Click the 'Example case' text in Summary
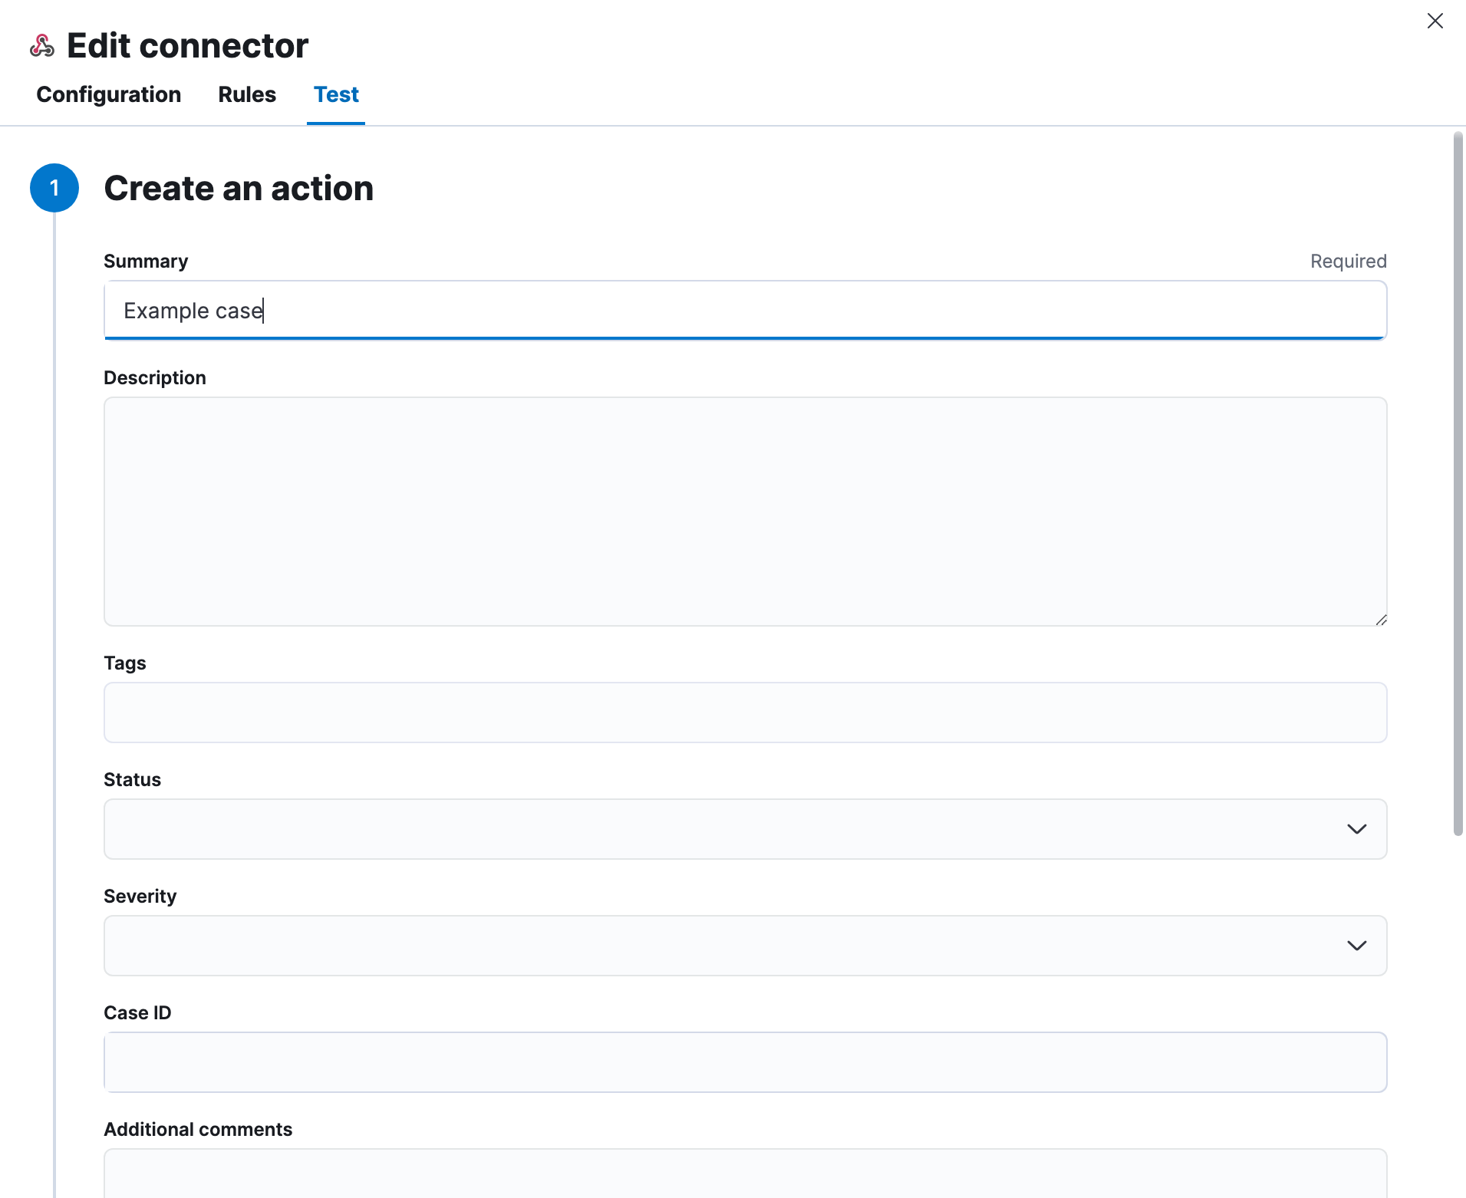The image size is (1466, 1198). click(x=193, y=311)
